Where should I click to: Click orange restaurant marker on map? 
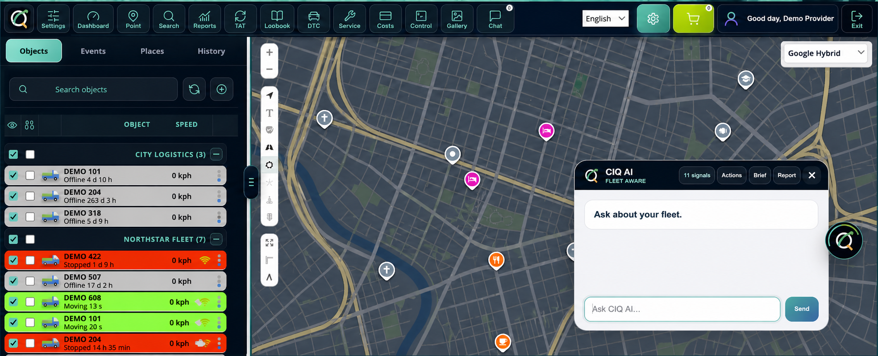496,260
